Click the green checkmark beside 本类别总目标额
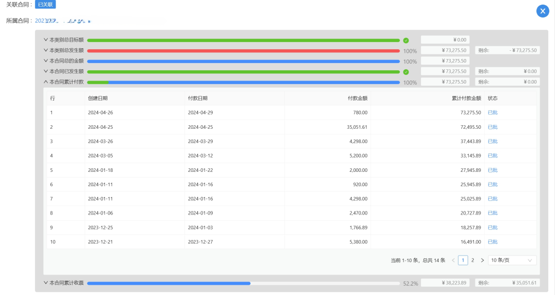Image resolution: width=555 pixels, height=295 pixels. tap(406, 40)
